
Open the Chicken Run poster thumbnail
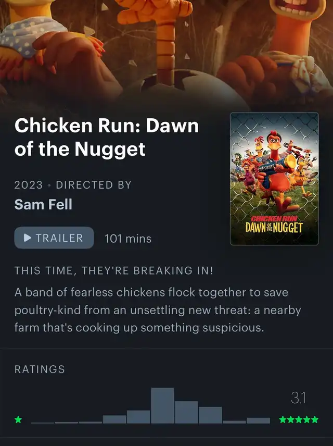coord(274,179)
